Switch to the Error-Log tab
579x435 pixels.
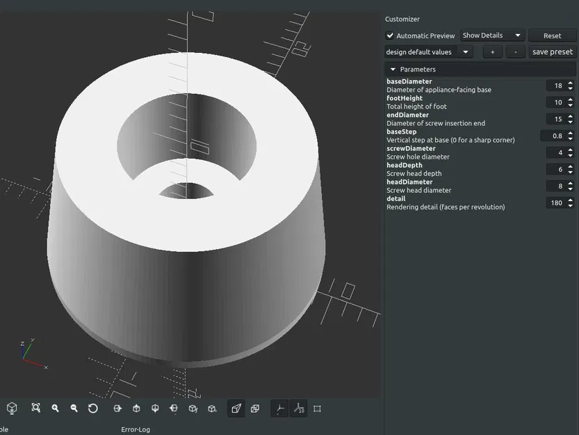(136, 429)
